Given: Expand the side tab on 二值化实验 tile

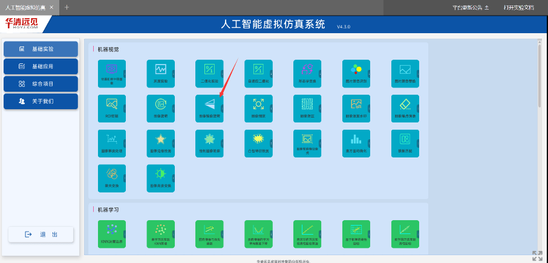Looking at the screenshot, I should 222,74.
